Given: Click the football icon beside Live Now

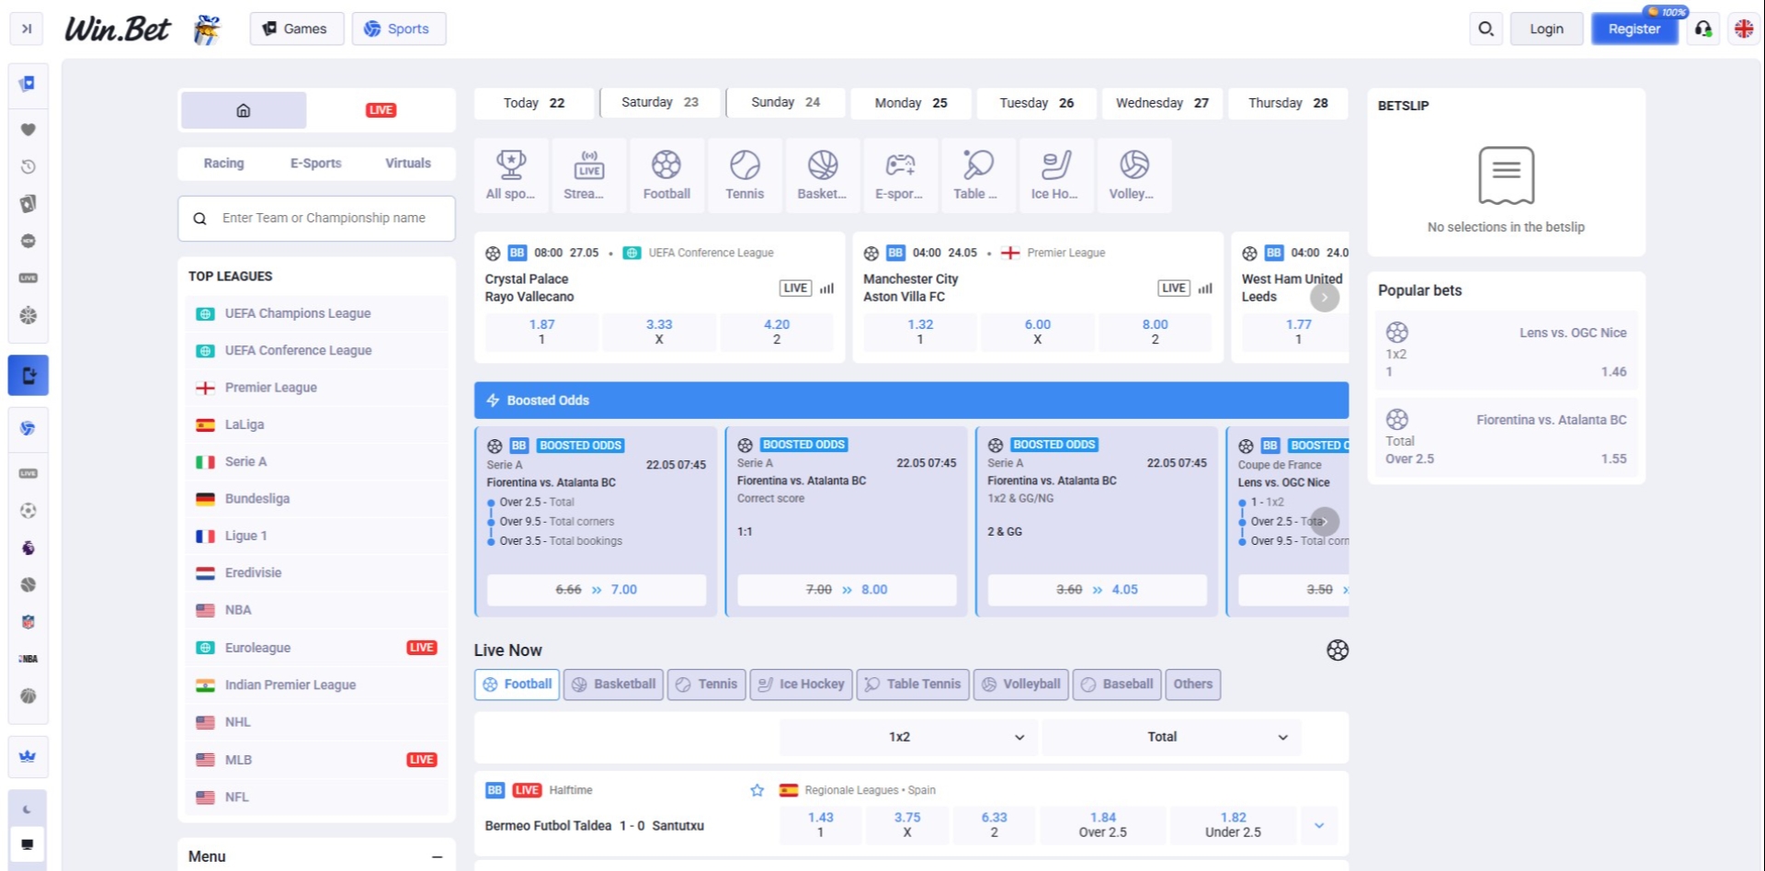Looking at the screenshot, I should click(x=1338, y=650).
